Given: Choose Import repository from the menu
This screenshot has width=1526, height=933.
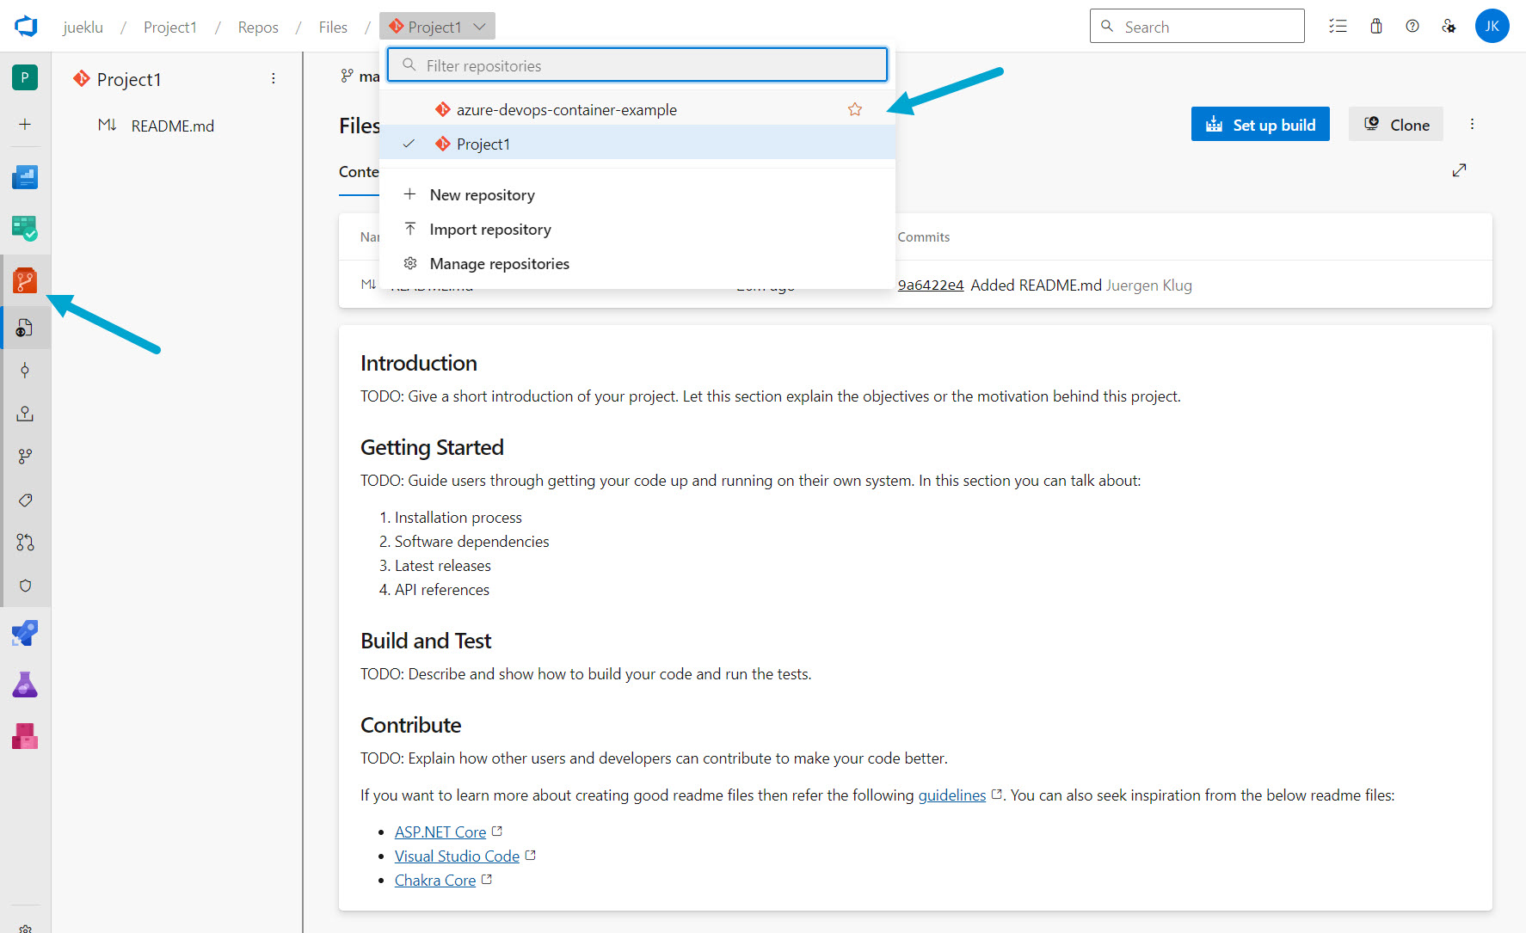Looking at the screenshot, I should point(489,230).
